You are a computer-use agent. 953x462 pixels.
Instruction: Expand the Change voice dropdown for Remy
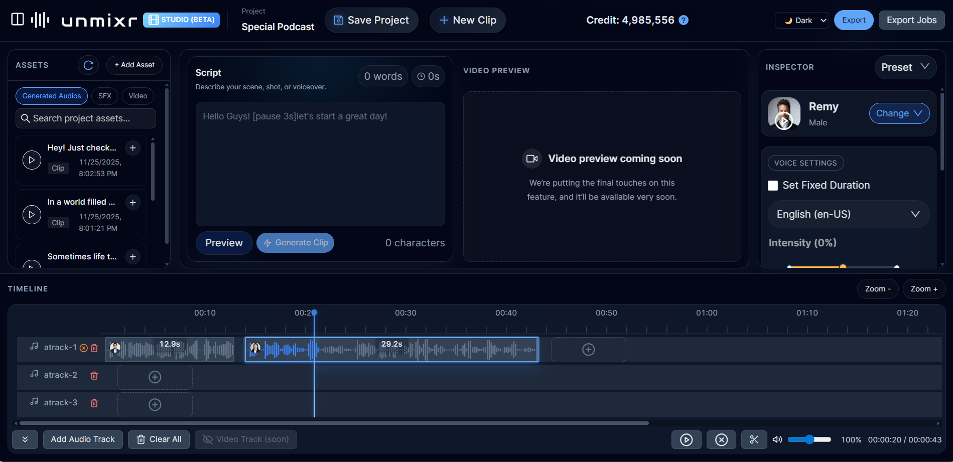pyautogui.click(x=899, y=113)
